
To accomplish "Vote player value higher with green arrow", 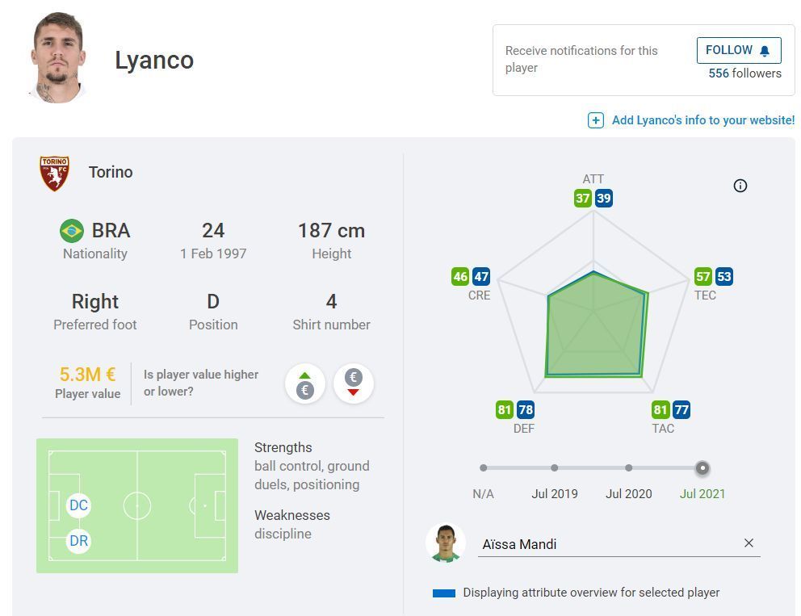I will [x=304, y=383].
